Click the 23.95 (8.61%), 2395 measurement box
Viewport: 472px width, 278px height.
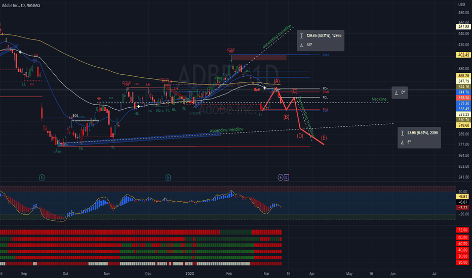click(419, 137)
